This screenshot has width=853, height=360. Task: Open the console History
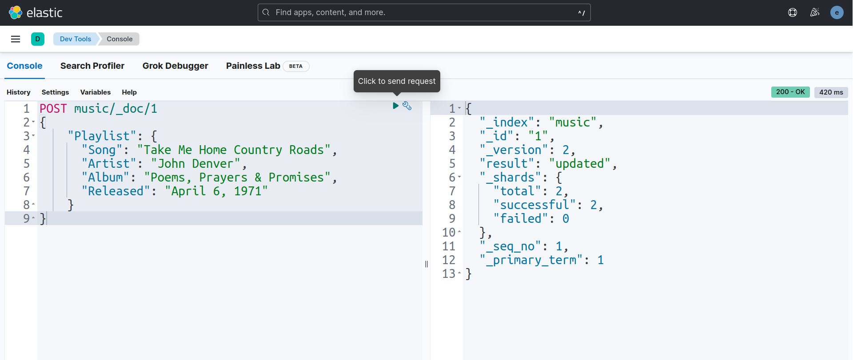[19, 92]
